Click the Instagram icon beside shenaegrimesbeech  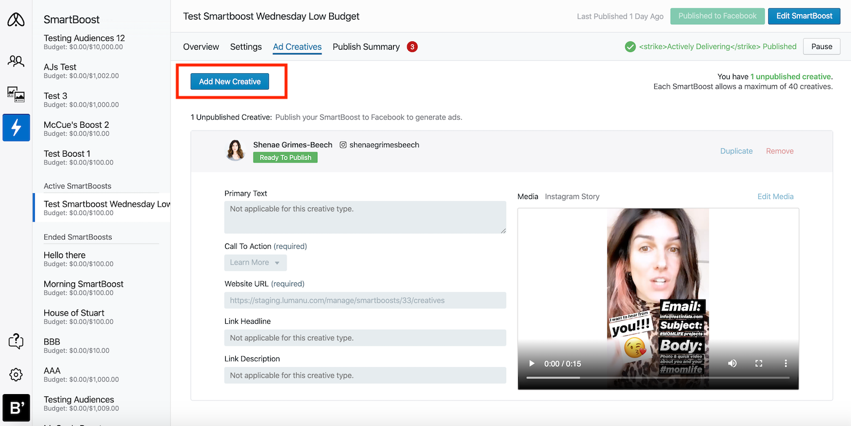(x=343, y=145)
